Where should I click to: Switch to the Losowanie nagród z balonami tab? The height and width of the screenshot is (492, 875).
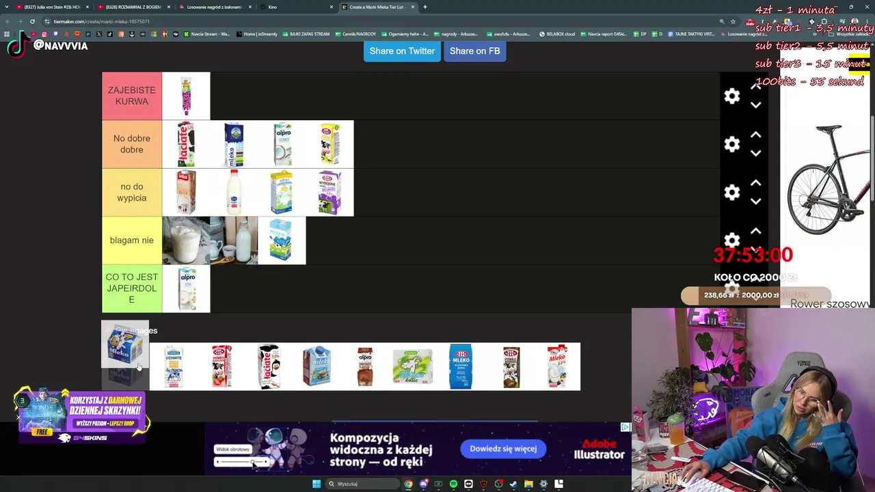[214, 7]
